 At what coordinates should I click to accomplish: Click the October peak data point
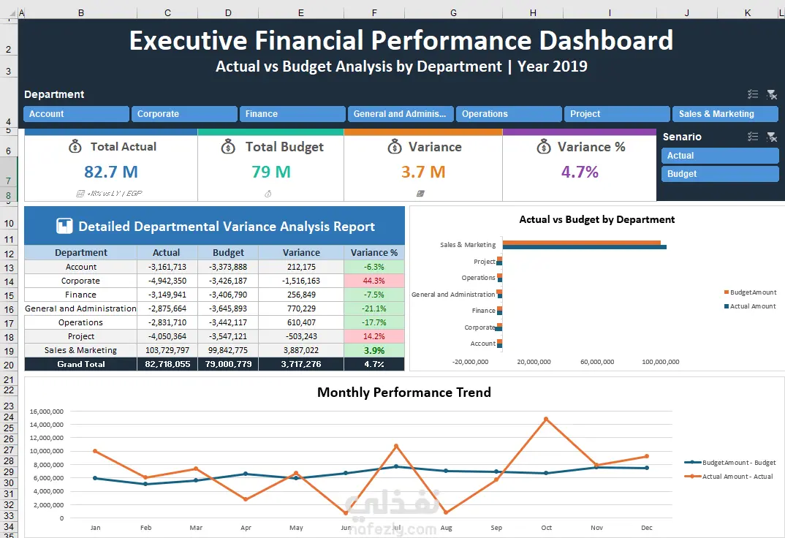point(546,419)
